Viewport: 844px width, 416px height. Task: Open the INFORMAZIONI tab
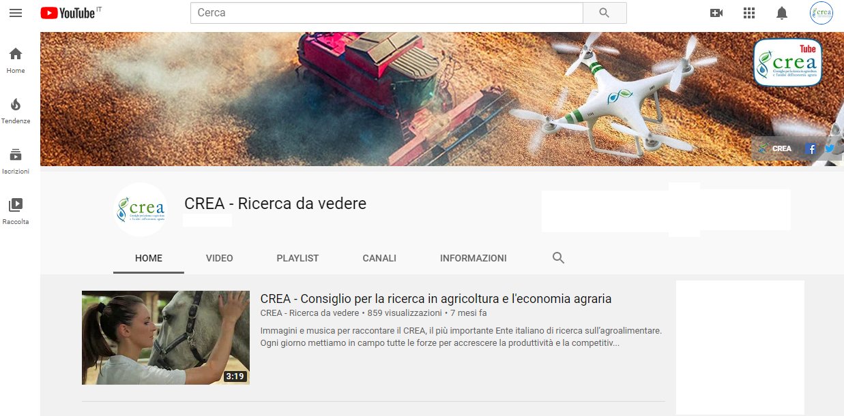point(473,258)
